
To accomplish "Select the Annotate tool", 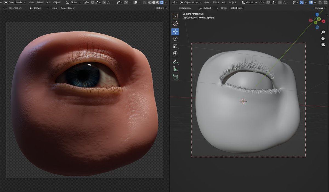I will (x=175, y=61).
